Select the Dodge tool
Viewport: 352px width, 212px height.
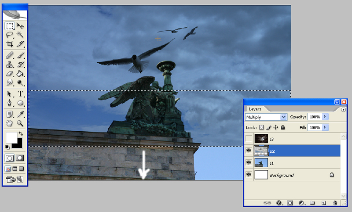(x=20, y=83)
